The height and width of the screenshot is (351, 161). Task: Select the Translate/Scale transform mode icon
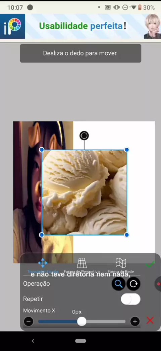point(43,263)
